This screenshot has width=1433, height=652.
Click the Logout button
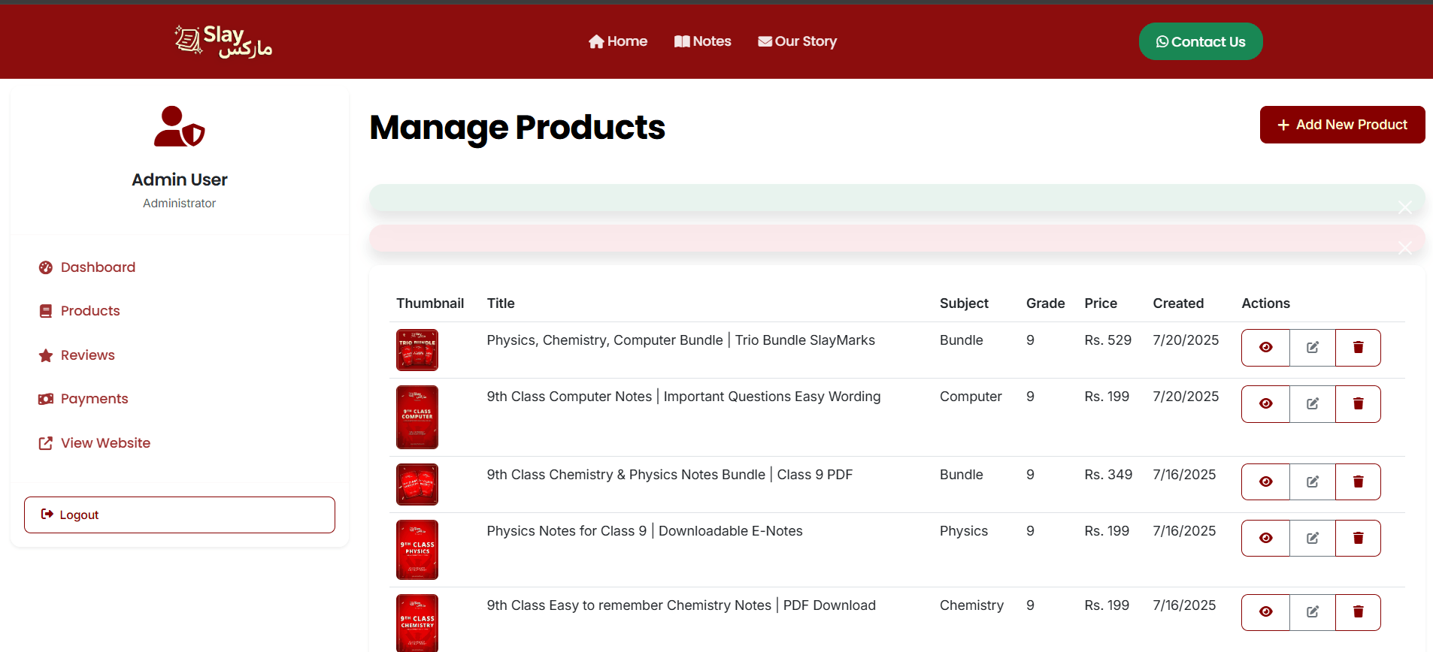tap(180, 515)
